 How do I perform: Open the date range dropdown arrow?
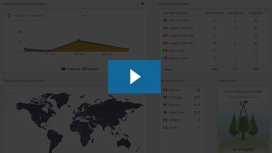(x=85, y=16)
